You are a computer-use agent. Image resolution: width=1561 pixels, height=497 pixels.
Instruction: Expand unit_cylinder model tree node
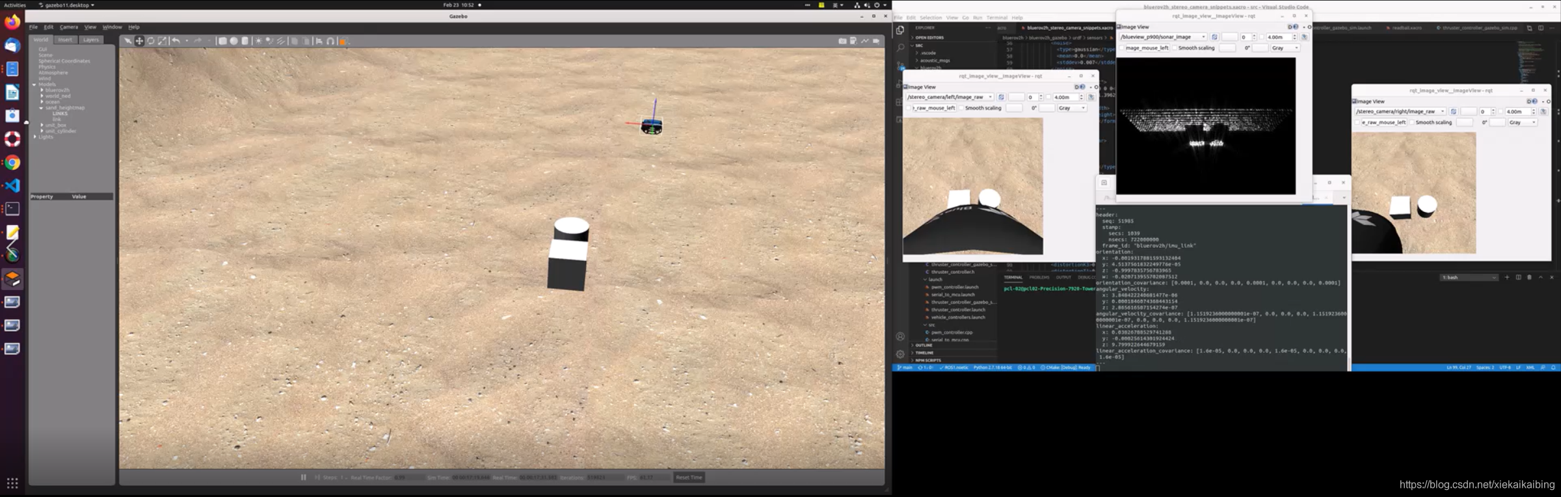tap(42, 131)
